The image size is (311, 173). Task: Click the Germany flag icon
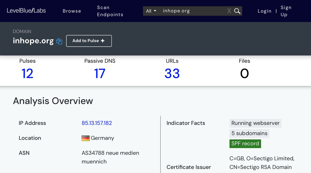pyautogui.click(x=86, y=138)
